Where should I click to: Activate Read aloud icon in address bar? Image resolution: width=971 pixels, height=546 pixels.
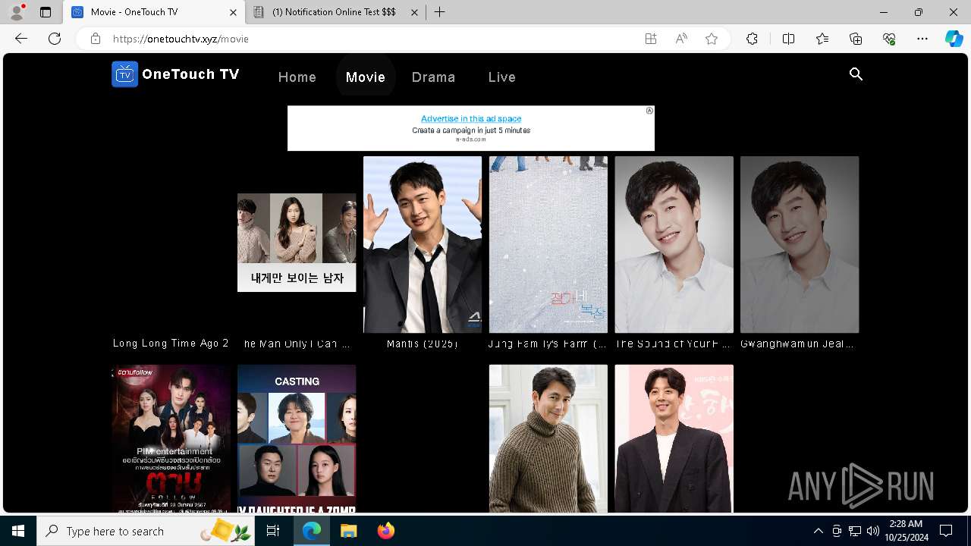click(x=681, y=39)
